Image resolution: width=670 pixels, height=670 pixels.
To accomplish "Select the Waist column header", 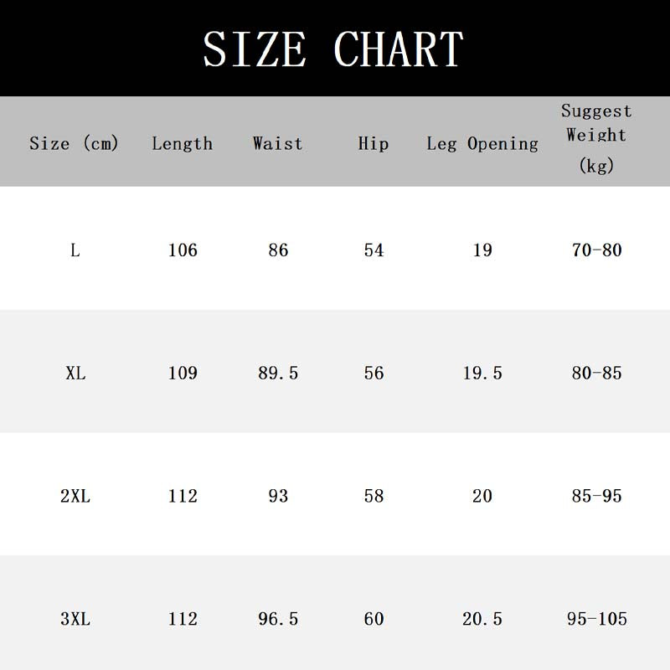I will click(x=277, y=143).
